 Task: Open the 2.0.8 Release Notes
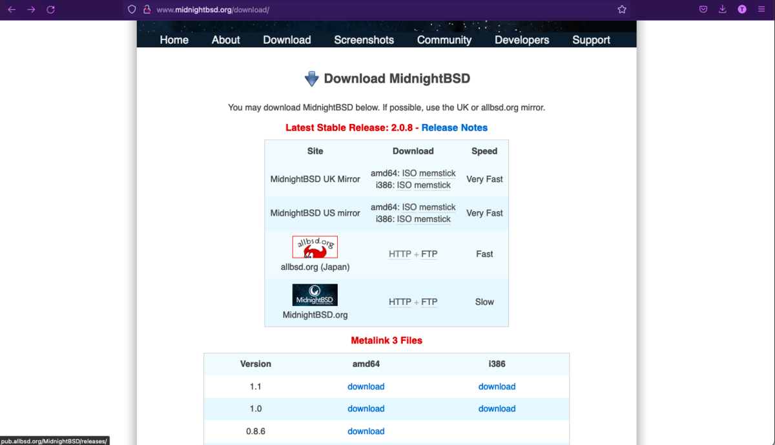[454, 127]
